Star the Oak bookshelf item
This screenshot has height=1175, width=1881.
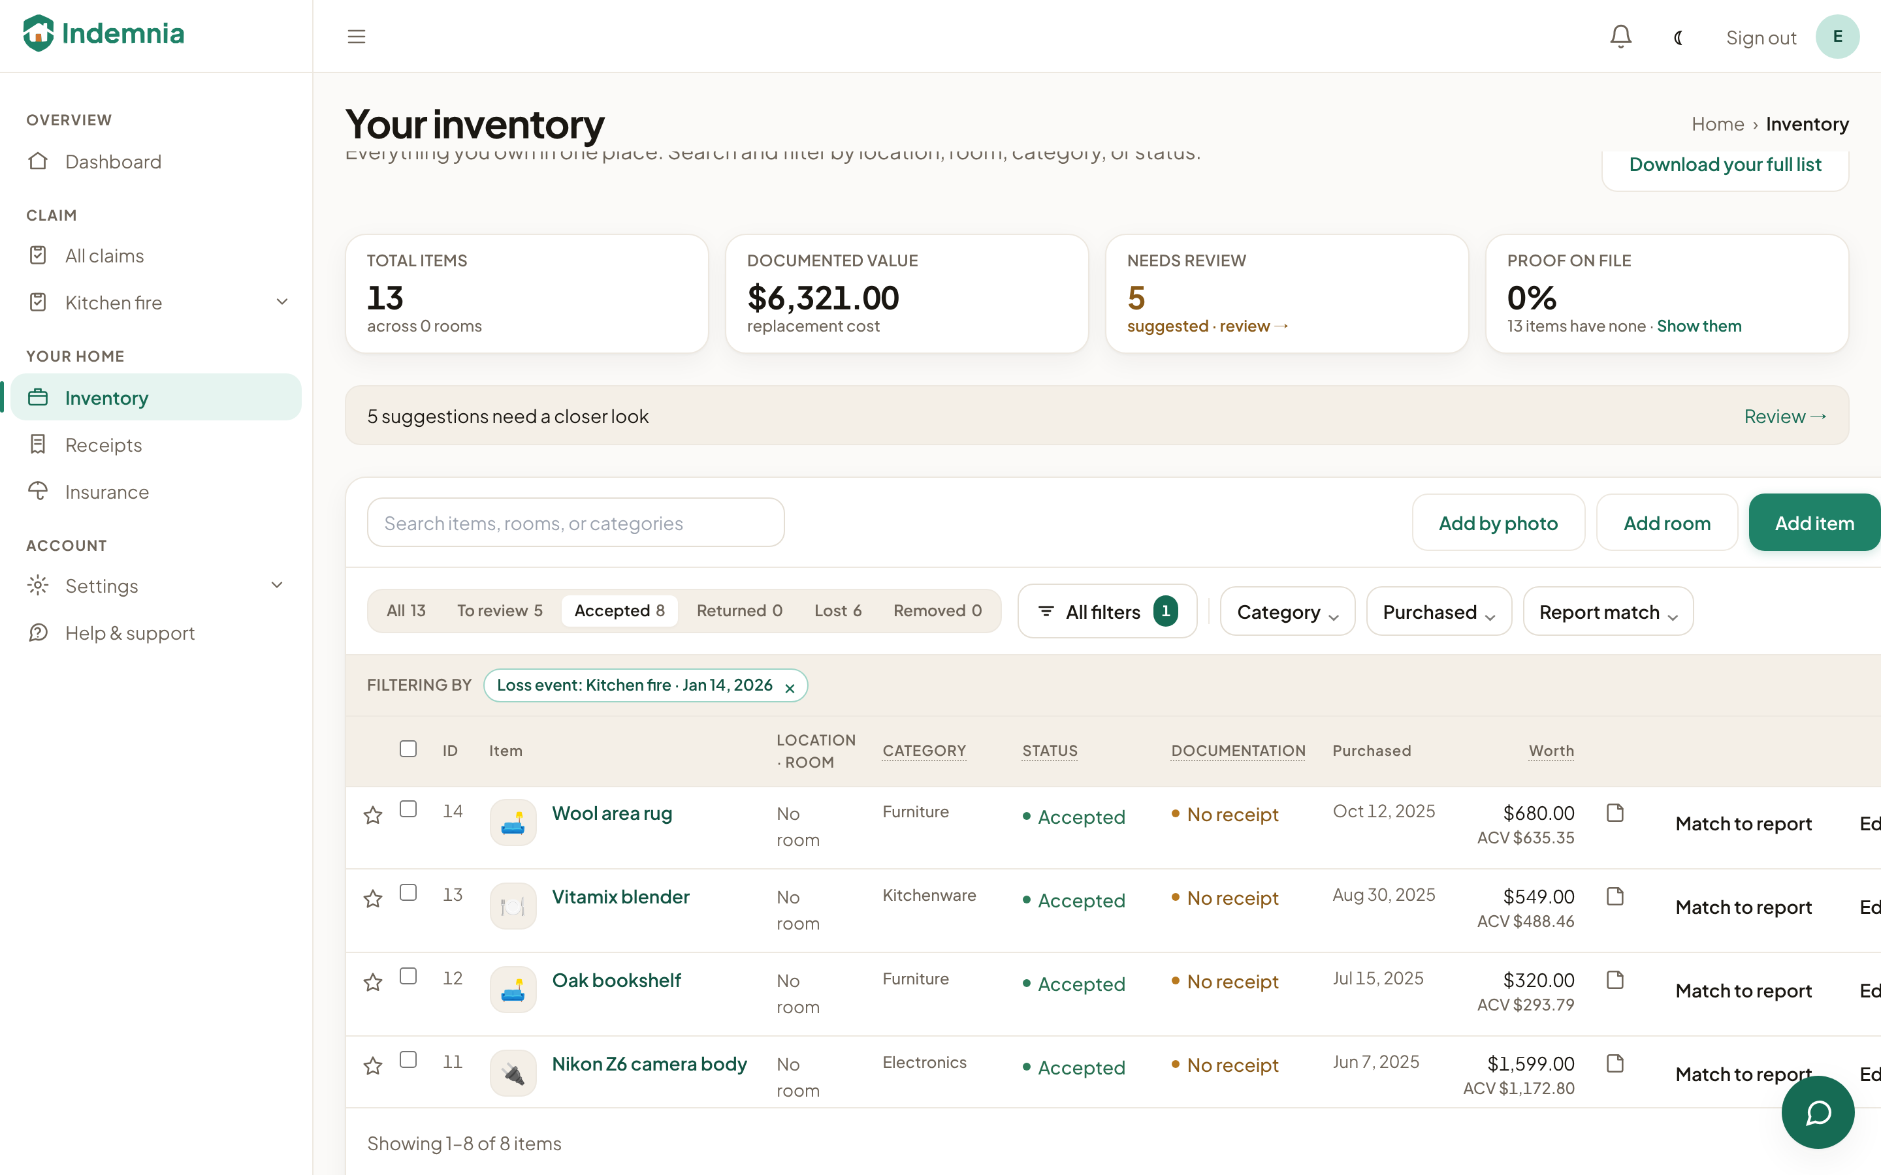[373, 982]
